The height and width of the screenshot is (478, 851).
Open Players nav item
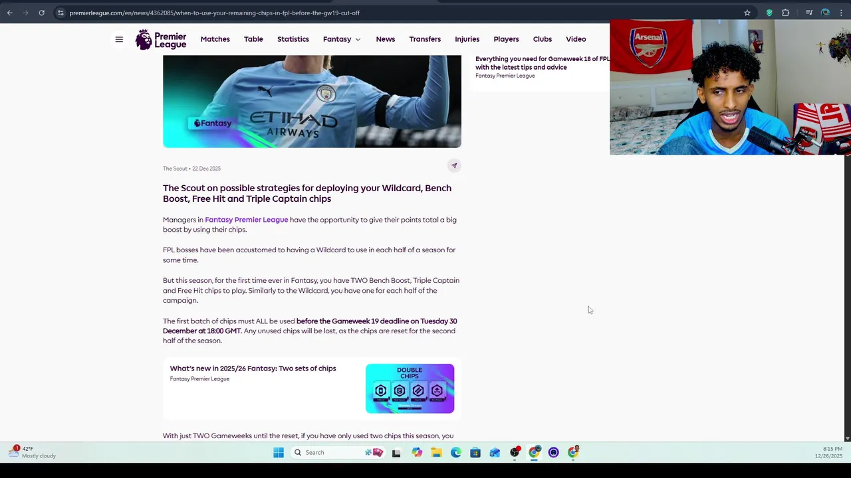point(506,39)
